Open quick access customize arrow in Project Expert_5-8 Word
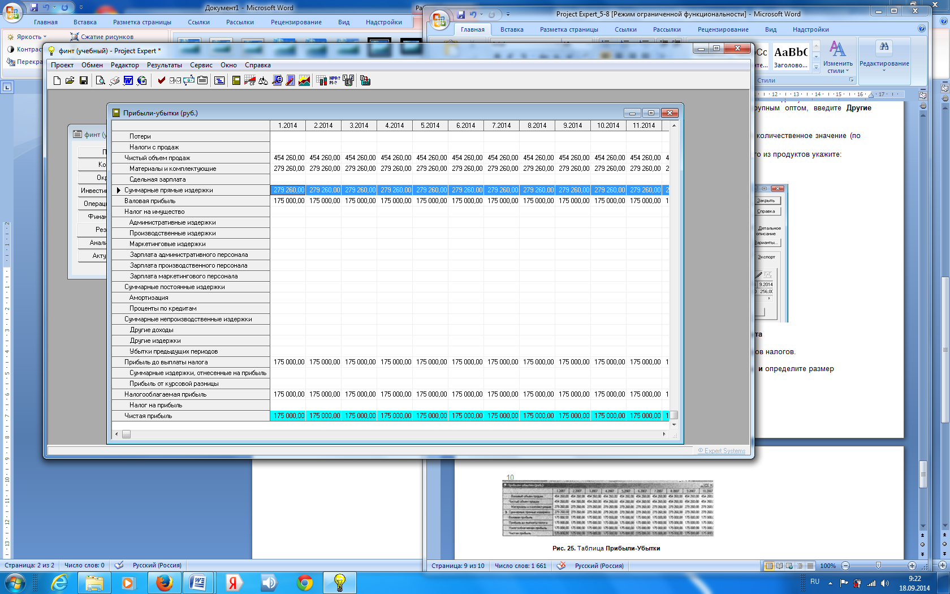This screenshot has width=950, height=594. point(508,14)
